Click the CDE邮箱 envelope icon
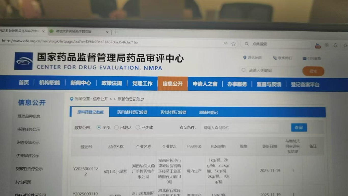The width and height of the screenshot is (348, 196). coord(304,58)
